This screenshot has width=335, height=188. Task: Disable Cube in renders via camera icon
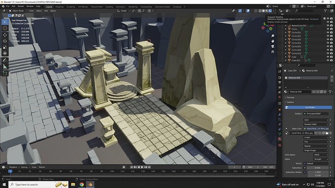tap(332, 57)
